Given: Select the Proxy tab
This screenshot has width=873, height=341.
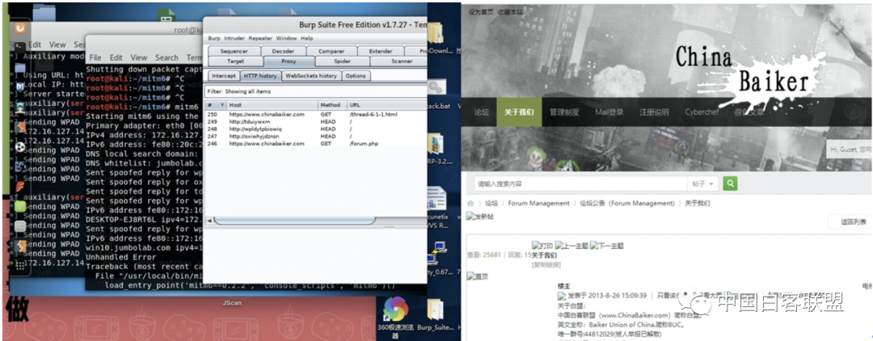Looking at the screenshot, I should coord(289,61).
